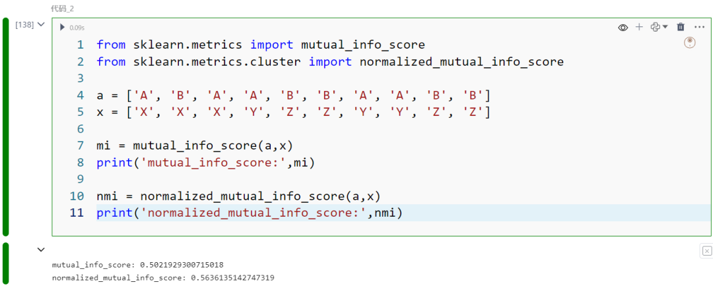Collapse code cell via chevron beside [138]
Screen dimensions: 713x303
(42, 24)
